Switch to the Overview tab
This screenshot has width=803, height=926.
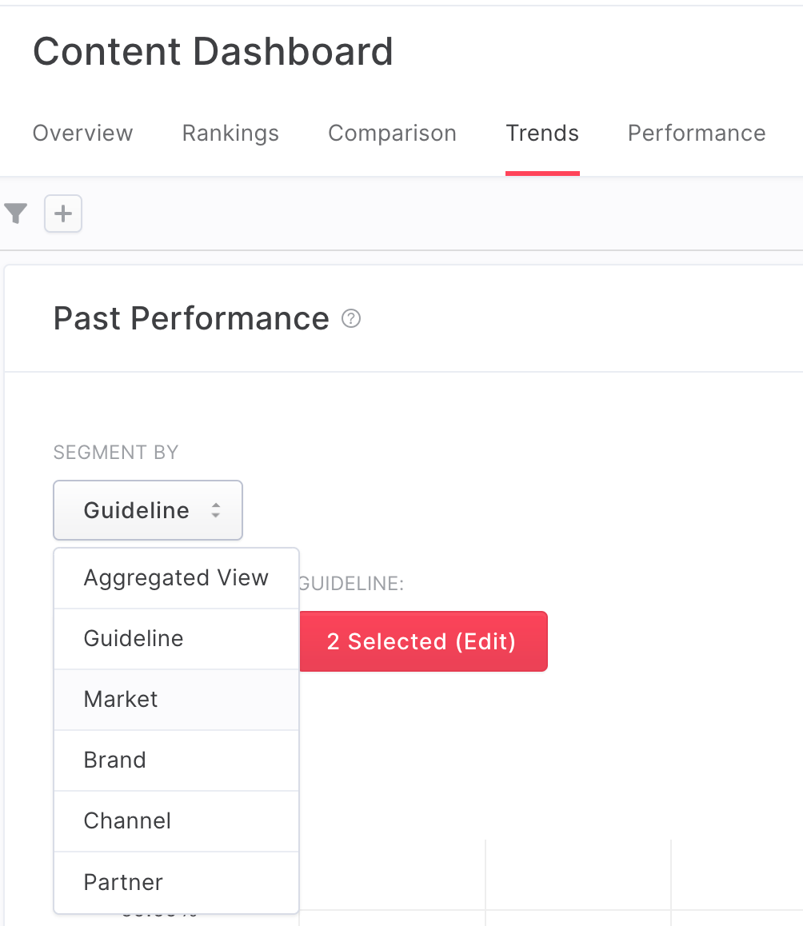click(x=82, y=134)
